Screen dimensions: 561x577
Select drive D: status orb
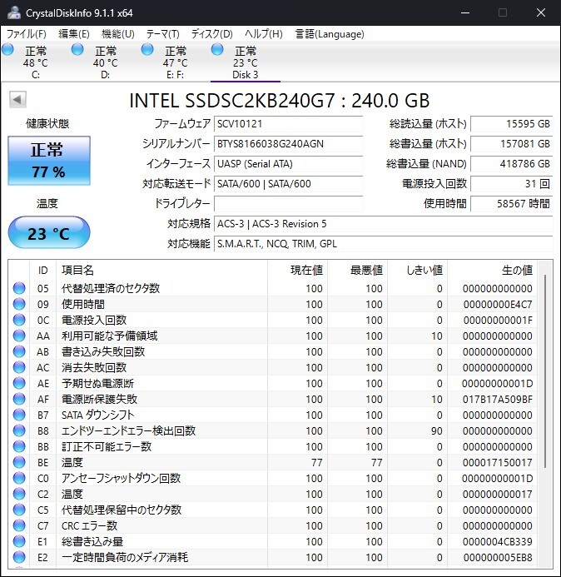[x=77, y=51]
